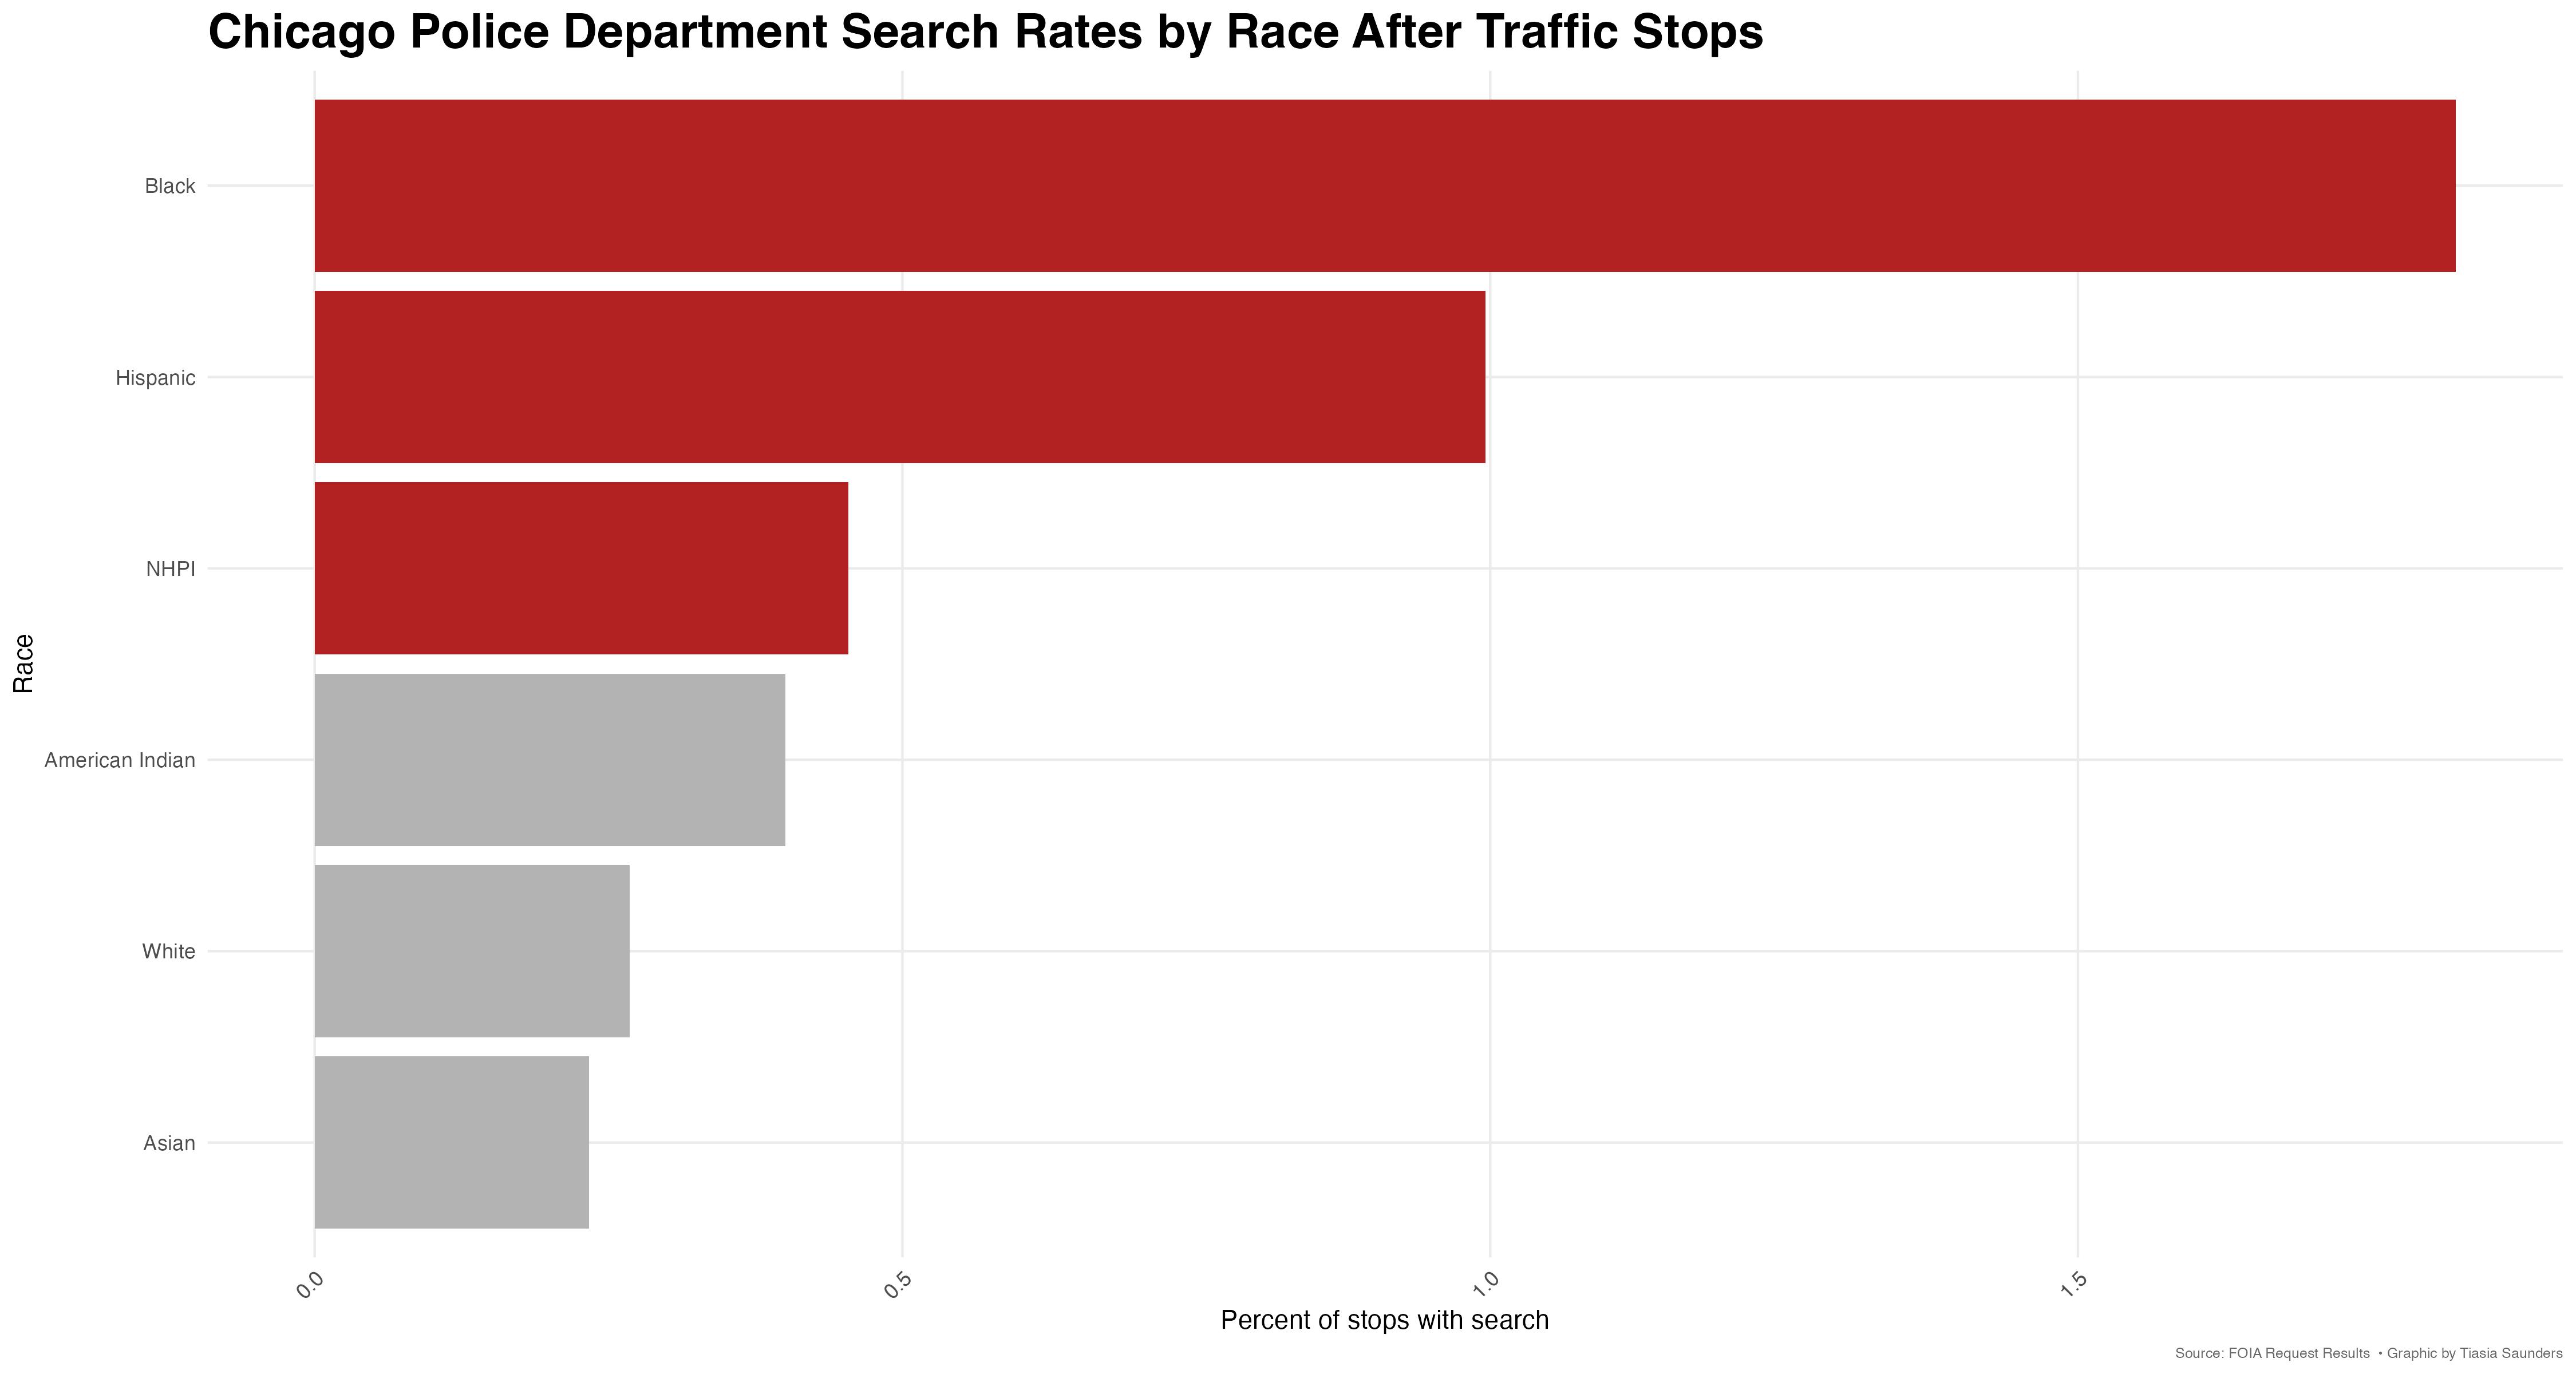
Task: Click the 'Hispanic' axis label
Action: point(155,378)
